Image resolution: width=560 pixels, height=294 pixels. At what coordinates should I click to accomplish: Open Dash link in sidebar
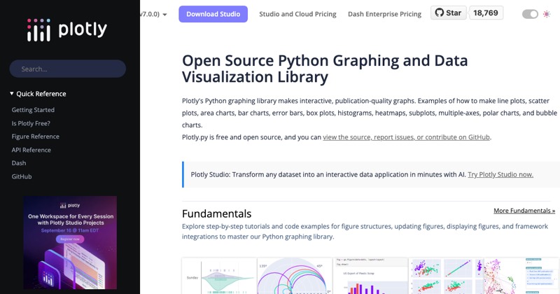point(19,163)
